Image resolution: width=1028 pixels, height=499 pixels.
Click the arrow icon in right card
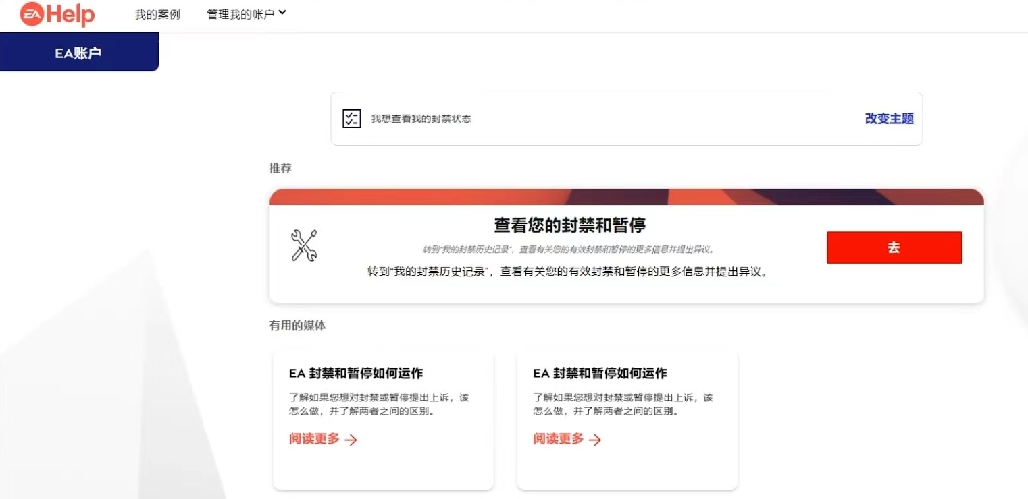(x=595, y=440)
